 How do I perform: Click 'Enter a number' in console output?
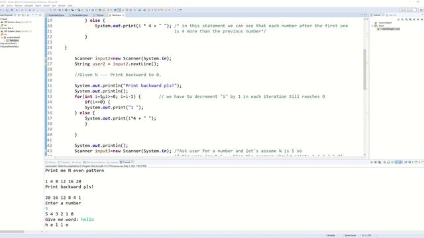(63, 203)
